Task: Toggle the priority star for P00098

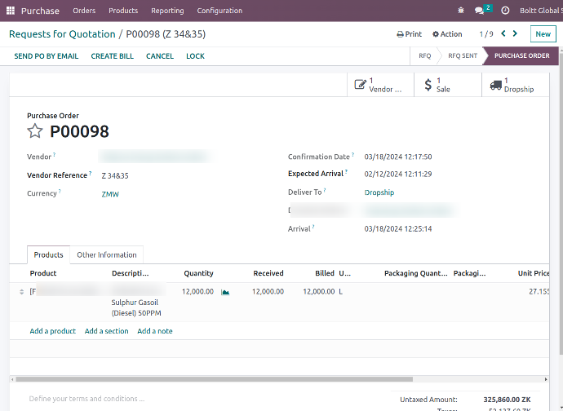Action: click(x=35, y=131)
